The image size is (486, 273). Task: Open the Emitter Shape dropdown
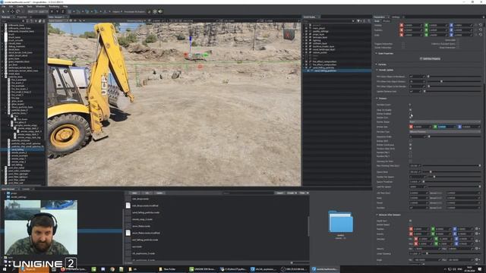(x=445, y=121)
